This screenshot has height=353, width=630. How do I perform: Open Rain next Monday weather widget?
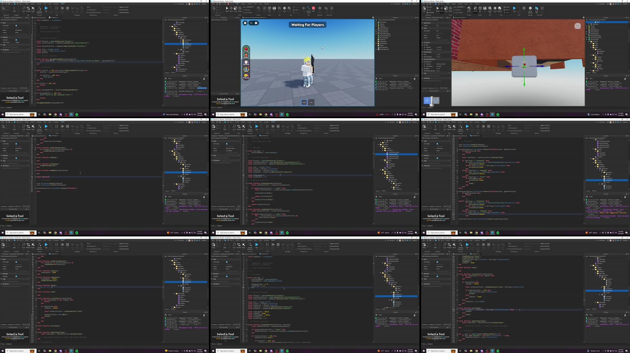(x=171, y=114)
